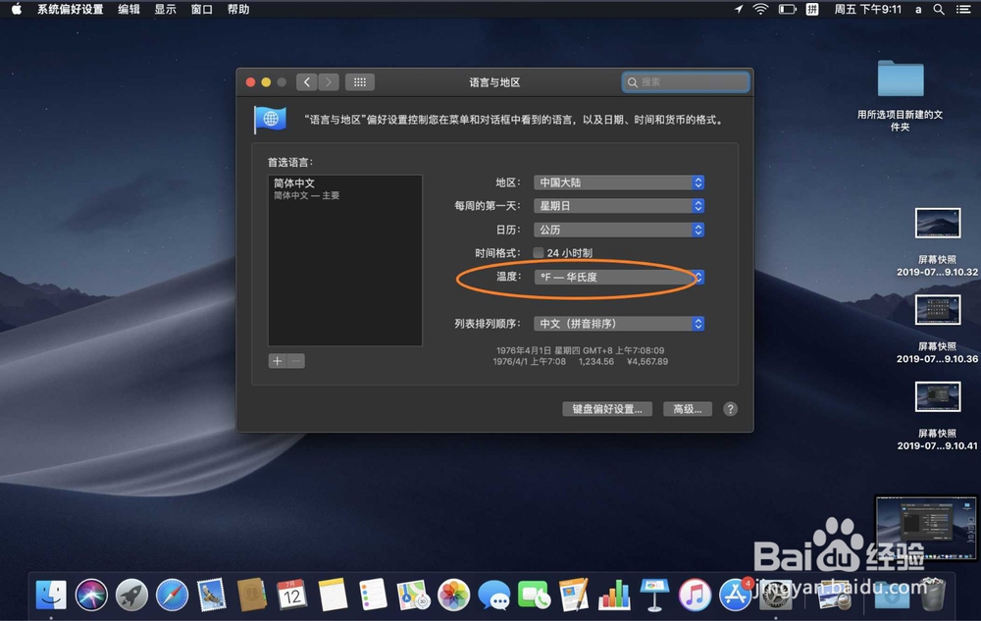The image size is (981, 621).
Task: Open the 显示 menu
Action: point(165,10)
